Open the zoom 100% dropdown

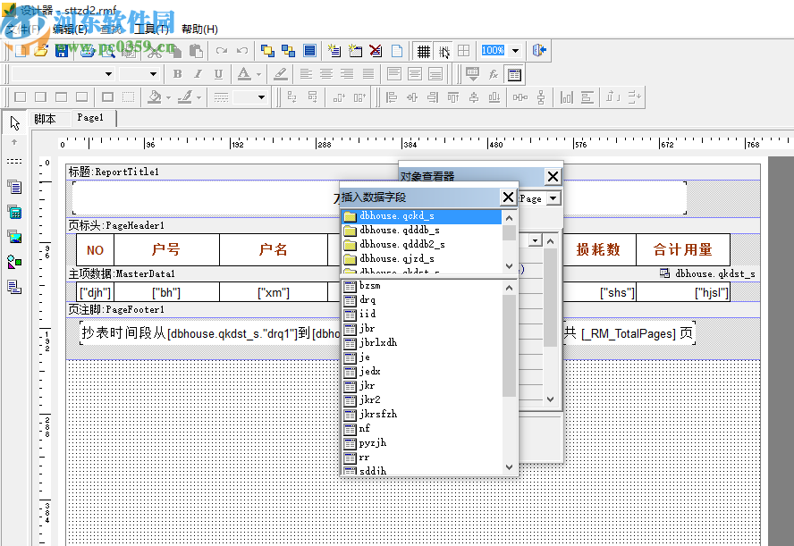click(x=515, y=51)
